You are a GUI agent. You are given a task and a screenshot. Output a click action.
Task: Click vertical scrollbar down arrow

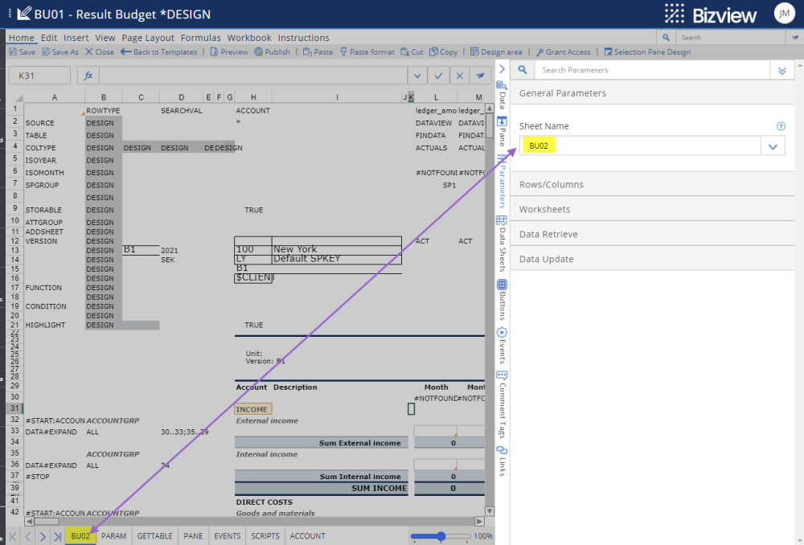tap(490, 510)
